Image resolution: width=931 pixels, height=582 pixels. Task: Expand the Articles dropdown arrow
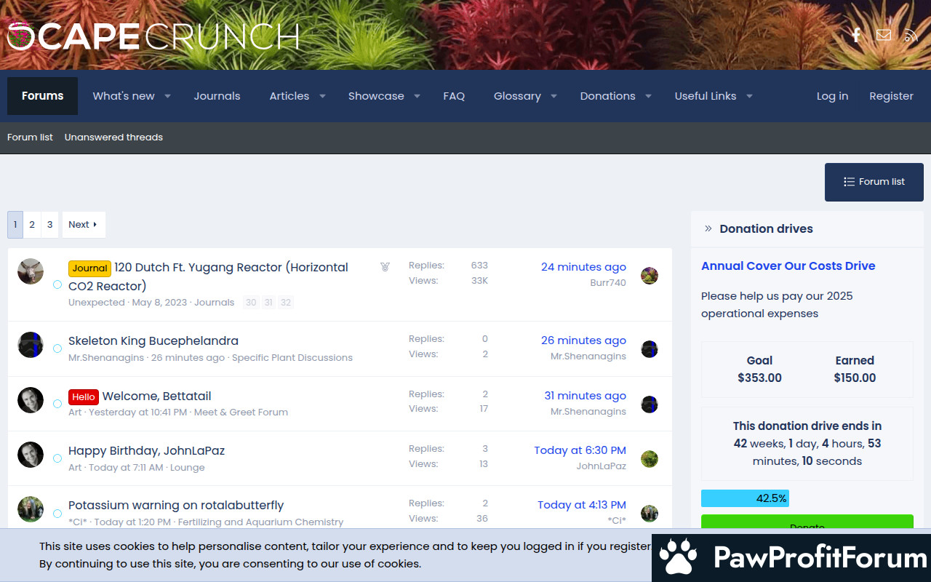pos(322,96)
